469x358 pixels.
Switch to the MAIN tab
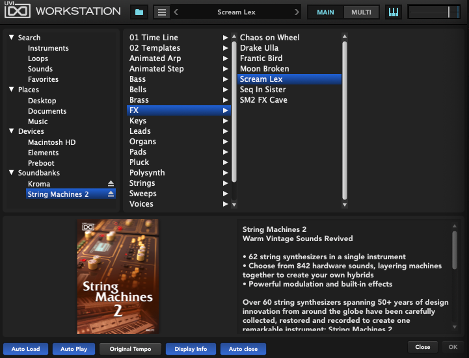point(325,12)
